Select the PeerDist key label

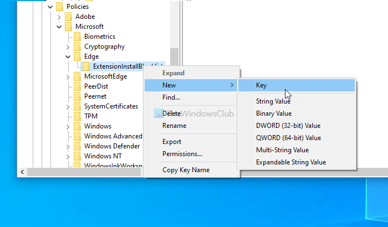tap(96, 86)
